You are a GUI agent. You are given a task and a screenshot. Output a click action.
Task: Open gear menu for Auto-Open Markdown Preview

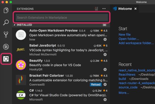(x=105, y=39)
